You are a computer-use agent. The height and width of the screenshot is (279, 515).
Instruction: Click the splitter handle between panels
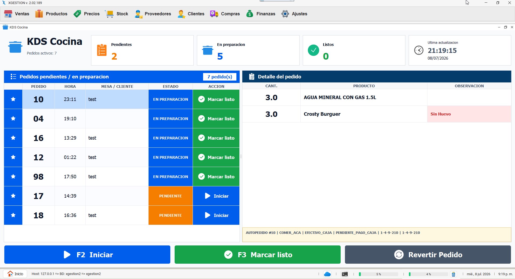(241, 156)
